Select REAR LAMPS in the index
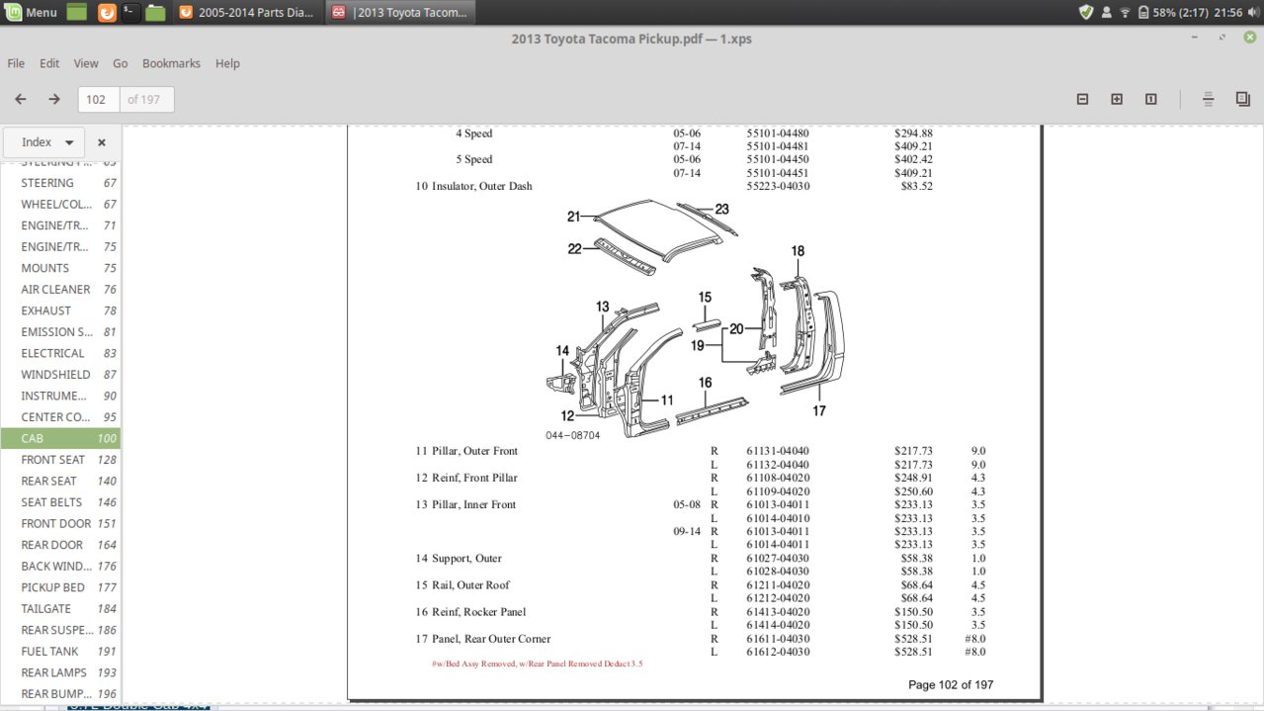Image resolution: width=1264 pixels, height=711 pixels. pos(60,672)
